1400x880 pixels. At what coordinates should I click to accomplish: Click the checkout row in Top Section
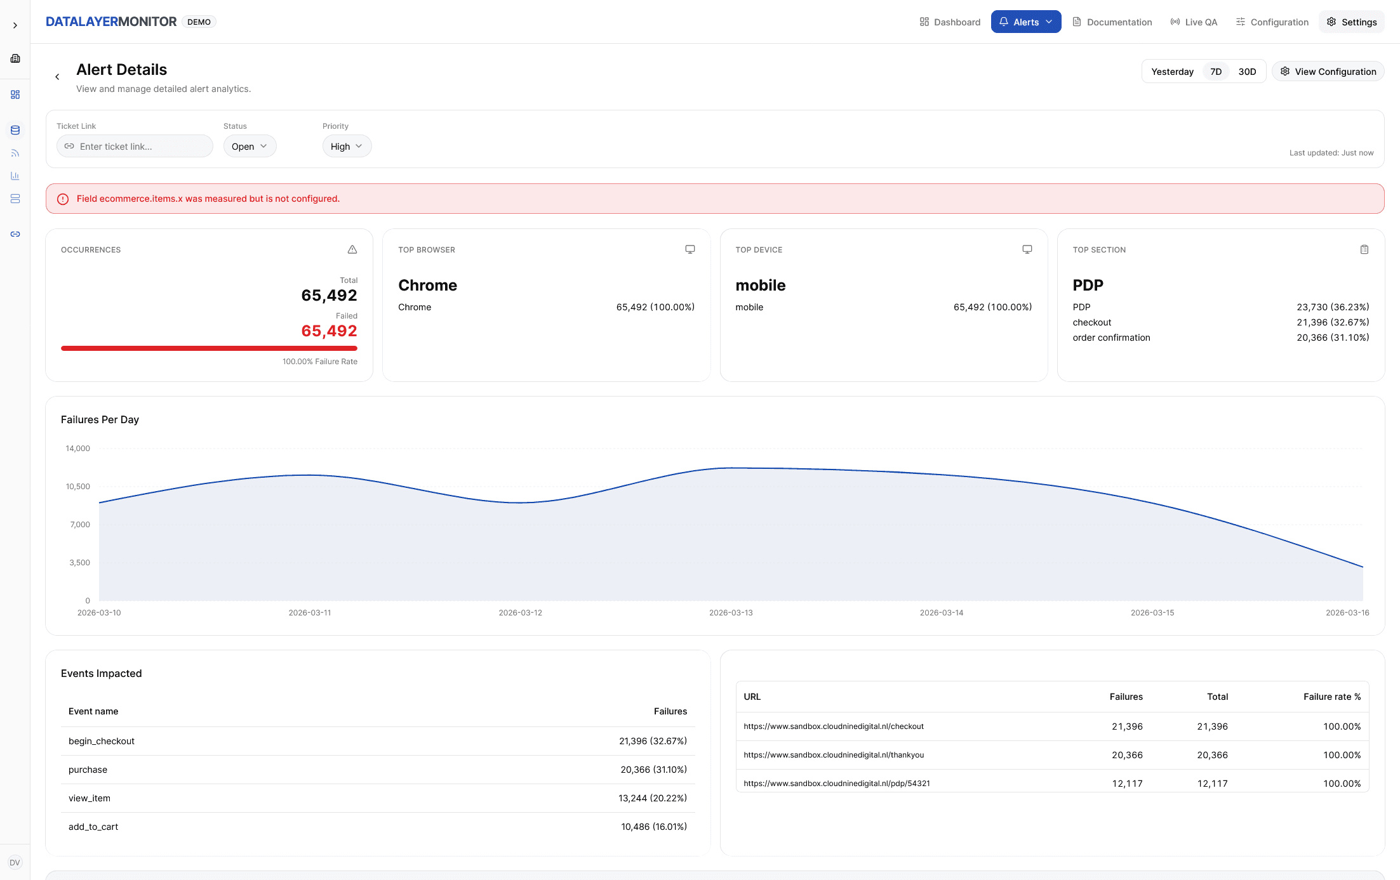pyautogui.click(x=1220, y=322)
